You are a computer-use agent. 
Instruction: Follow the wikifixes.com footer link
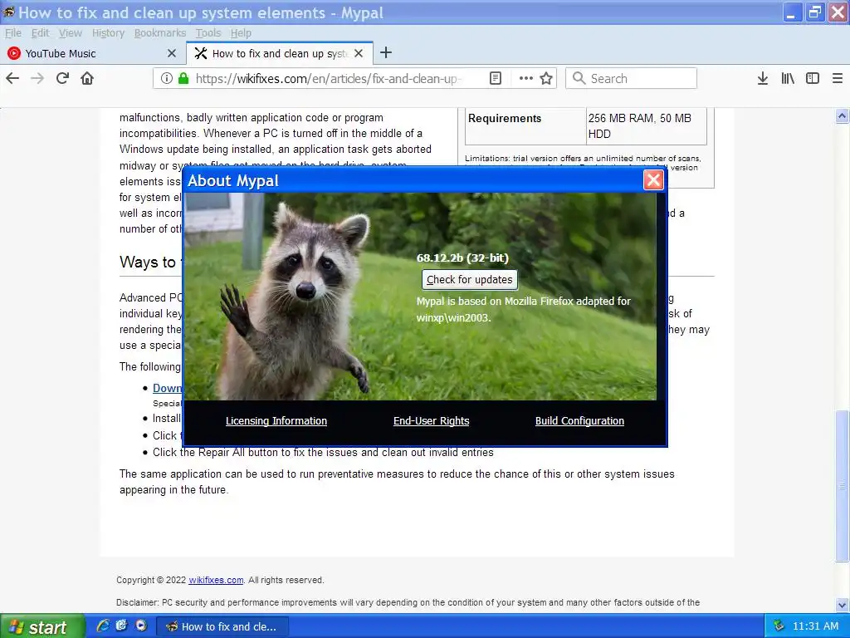pyautogui.click(x=216, y=580)
